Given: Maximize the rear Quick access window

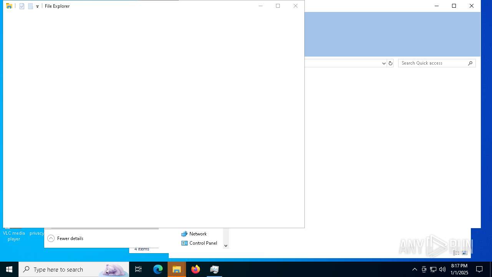Looking at the screenshot, I should (454, 6).
